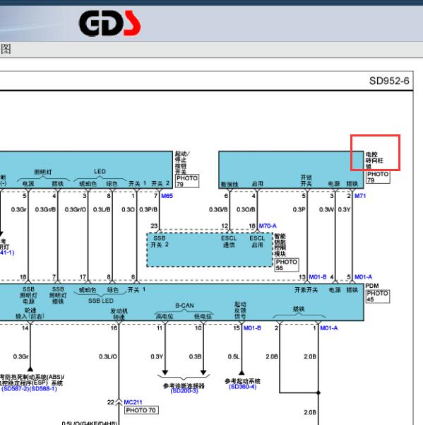Click the 0.3P/B wire label
Screen dimensions: 423x425
[148, 209]
